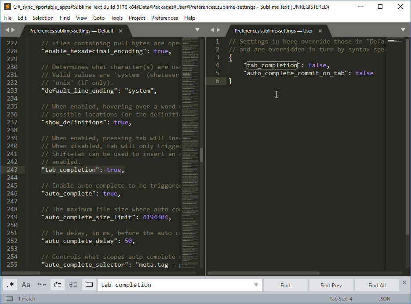Close the find panel
The height and width of the screenshot is (304, 411).
coord(405,283)
